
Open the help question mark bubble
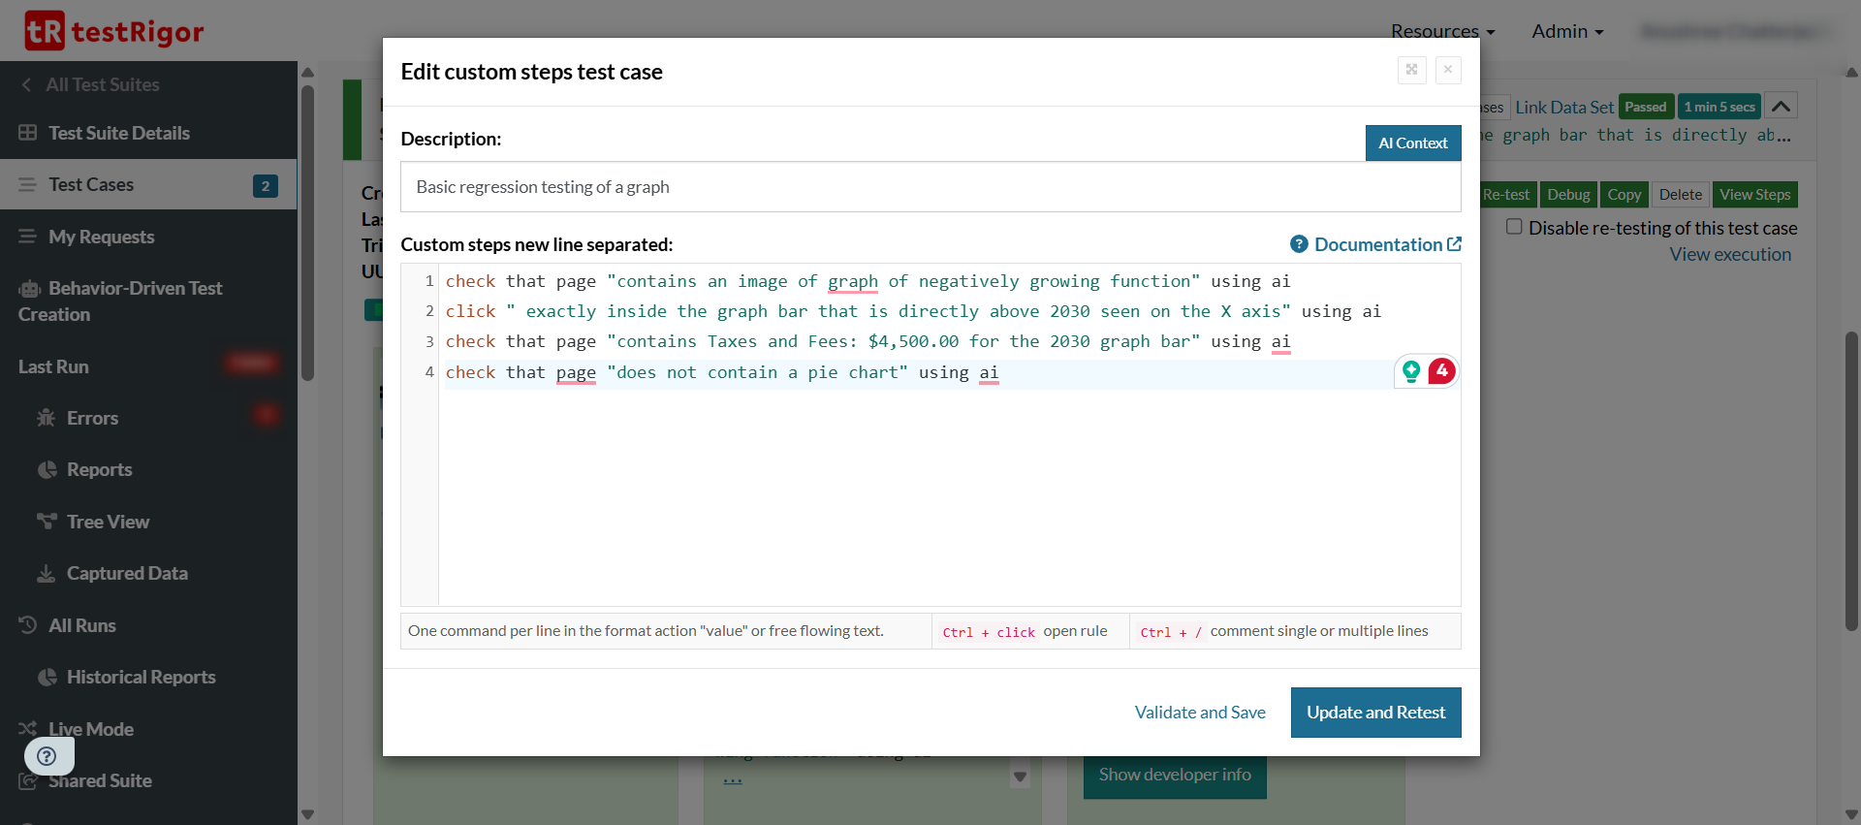[x=47, y=756]
